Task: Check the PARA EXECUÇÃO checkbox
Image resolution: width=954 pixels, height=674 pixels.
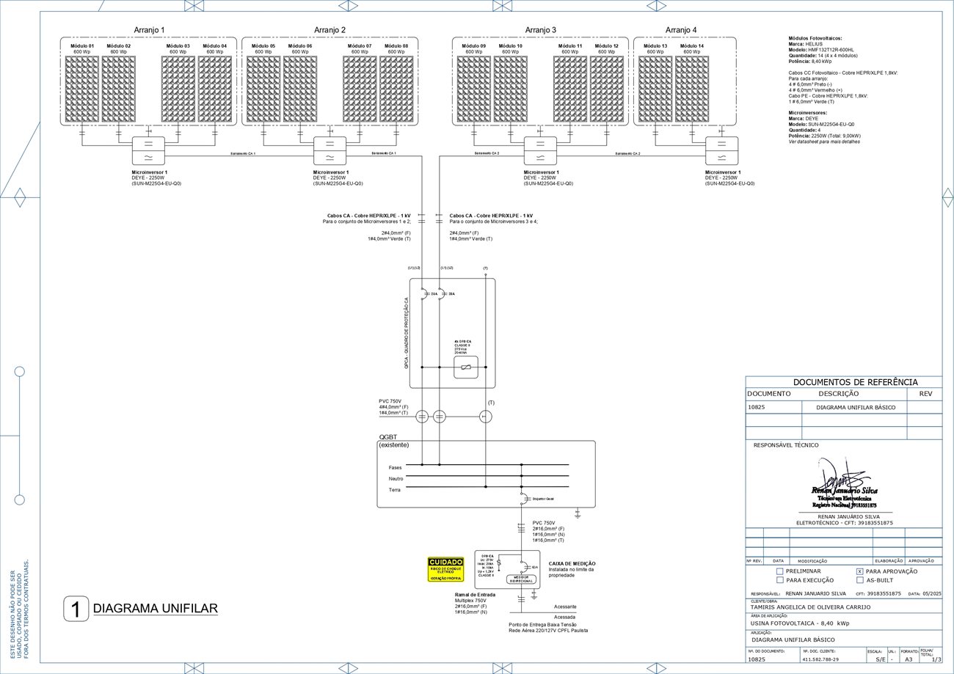Action: (x=780, y=580)
